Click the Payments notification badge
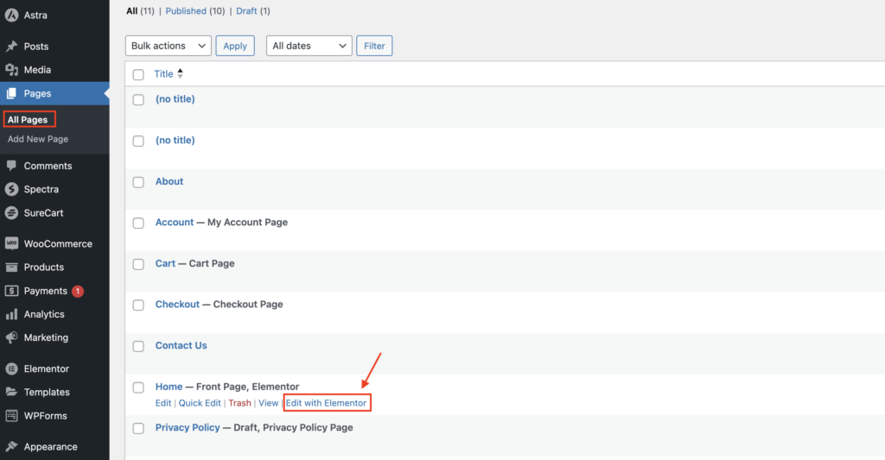The height and width of the screenshot is (460, 885). [x=78, y=292]
